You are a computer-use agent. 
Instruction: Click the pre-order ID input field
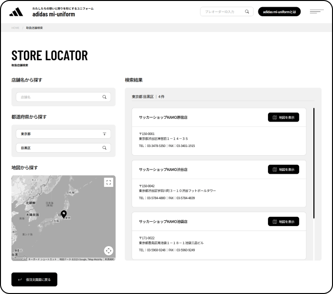[222, 11]
